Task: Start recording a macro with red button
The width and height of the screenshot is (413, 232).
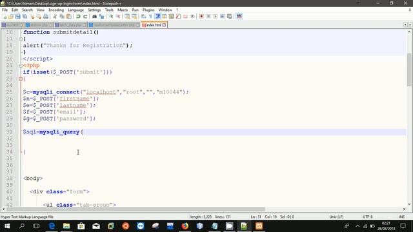Action: click(x=201, y=16)
